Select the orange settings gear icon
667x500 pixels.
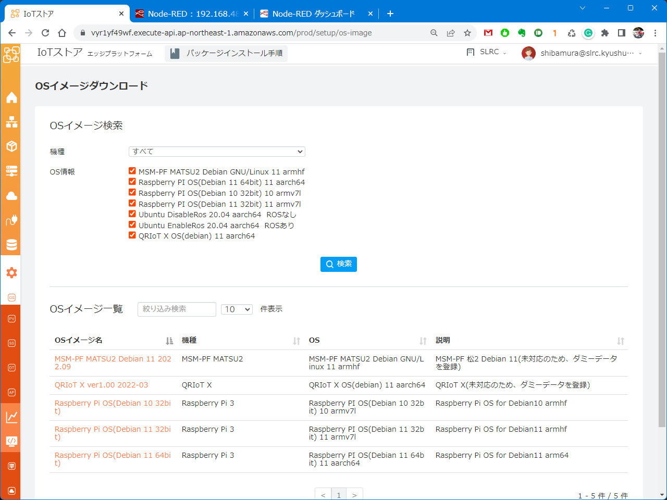point(11,272)
